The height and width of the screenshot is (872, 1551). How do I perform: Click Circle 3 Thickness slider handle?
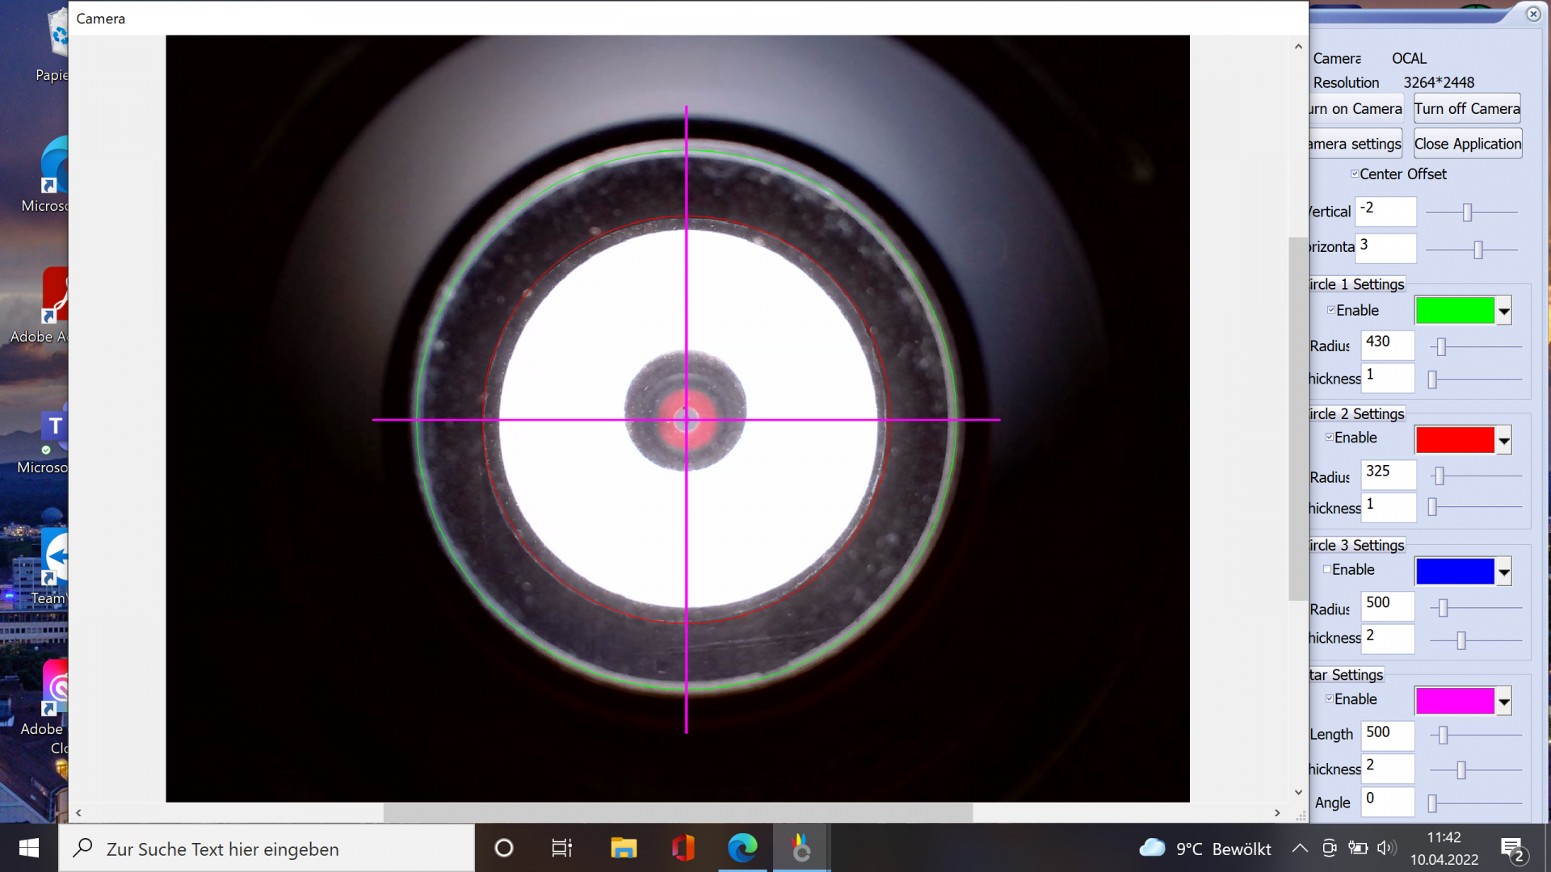click(x=1461, y=641)
